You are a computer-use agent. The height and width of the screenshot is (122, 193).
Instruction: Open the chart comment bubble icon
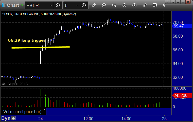155,5
